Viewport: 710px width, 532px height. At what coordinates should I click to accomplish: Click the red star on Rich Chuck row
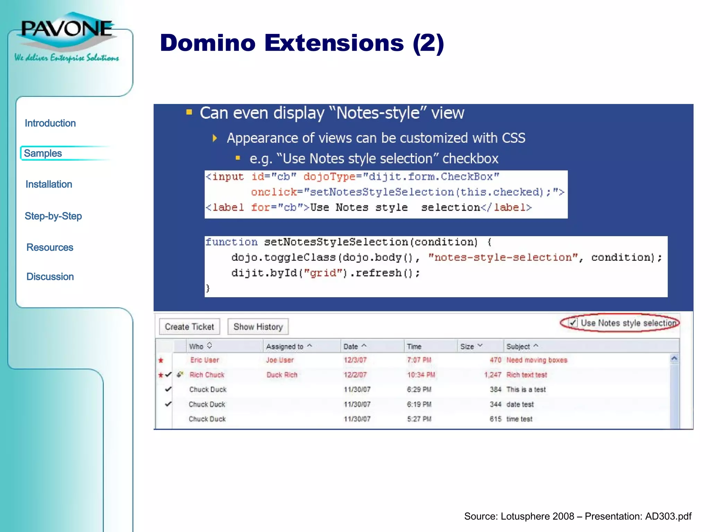tap(161, 375)
